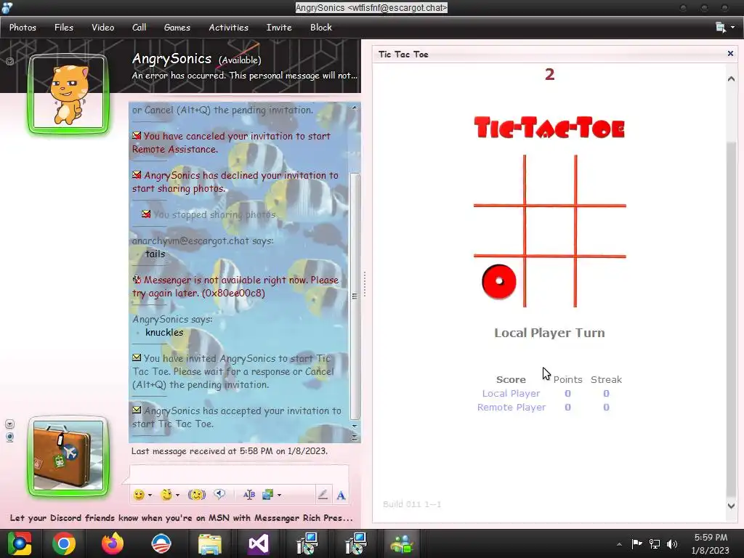Click the webcam icon beside your picture
744x558 pixels.
(x=9, y=437)
